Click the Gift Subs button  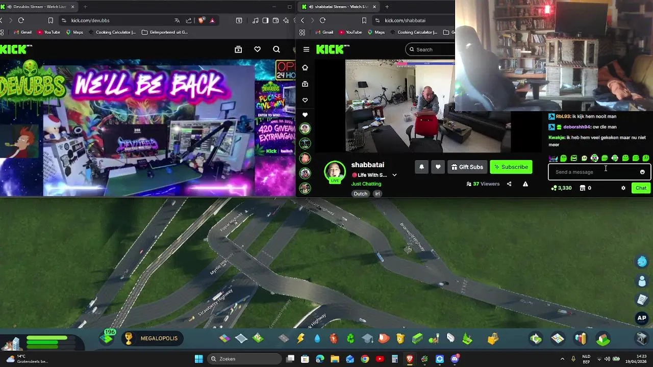pyautogui.click(x=467, y=167)
